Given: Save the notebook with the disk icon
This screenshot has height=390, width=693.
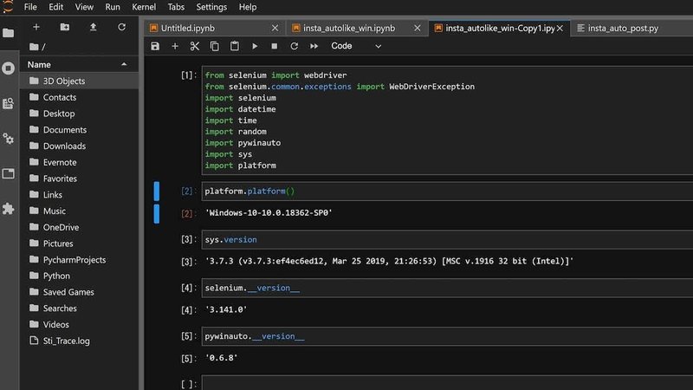Looking at the screenshot, I should [155, 46].
